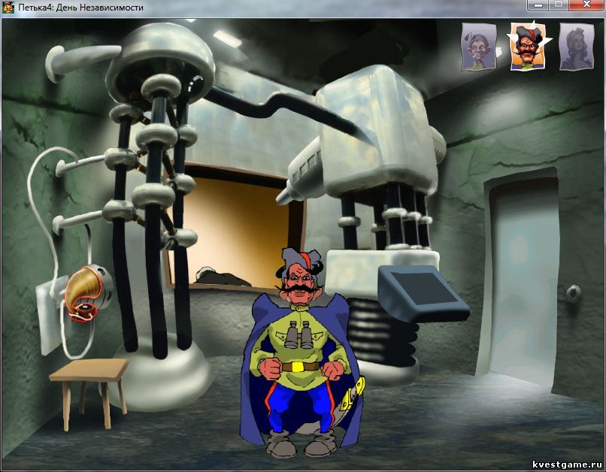This screenshot has width=606, height=472.
Task: Click the game icon in the title bar
Action: point(8,8)
